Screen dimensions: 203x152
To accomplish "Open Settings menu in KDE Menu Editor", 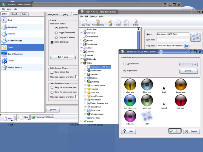I will [x=94, y=16].
